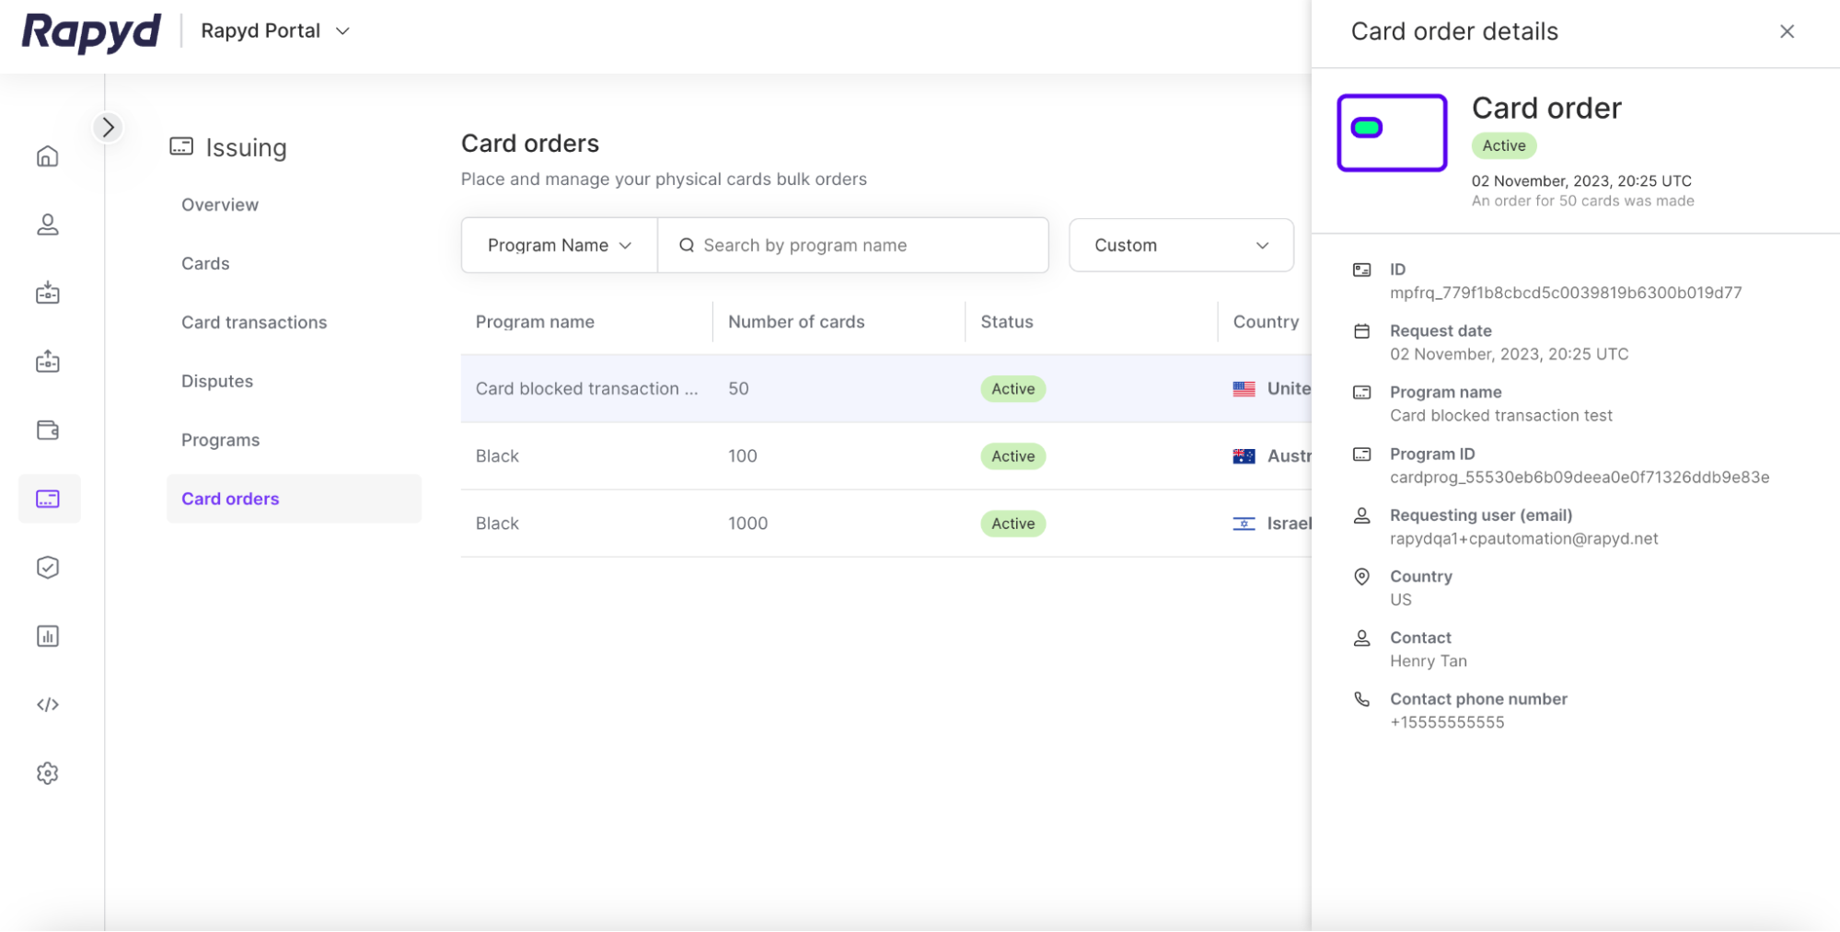The width and height of the screenshot is (1840, 932).
Task: Expand the collapsed sidebar with arrow button
Action: point(109,127)
